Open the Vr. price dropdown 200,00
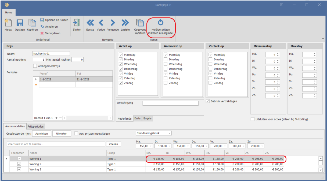 [x=225, y=146]
